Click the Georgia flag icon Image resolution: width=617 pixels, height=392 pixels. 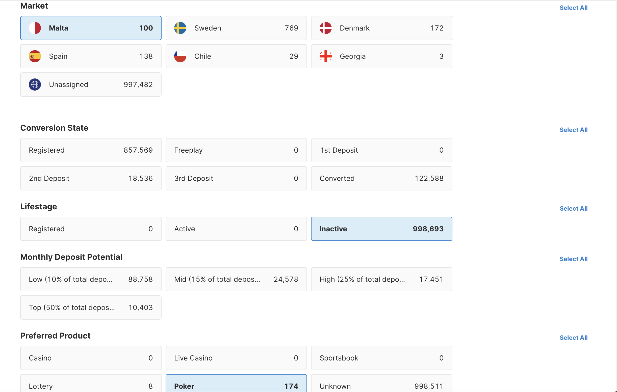point(325,56)
